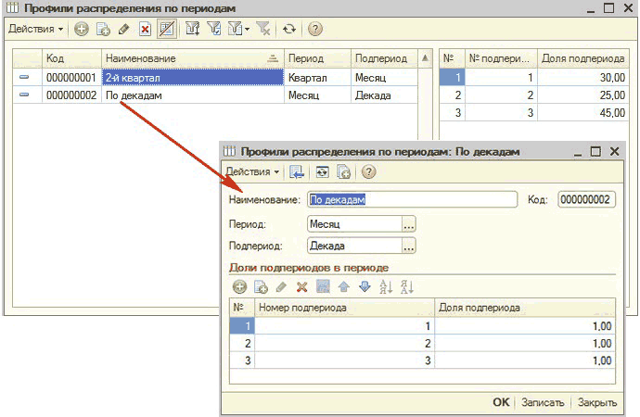Image resolution: width=640 pixels, height=417 pixels.
Task: Open the main window's Действия menu
Action: pos(37,29)
